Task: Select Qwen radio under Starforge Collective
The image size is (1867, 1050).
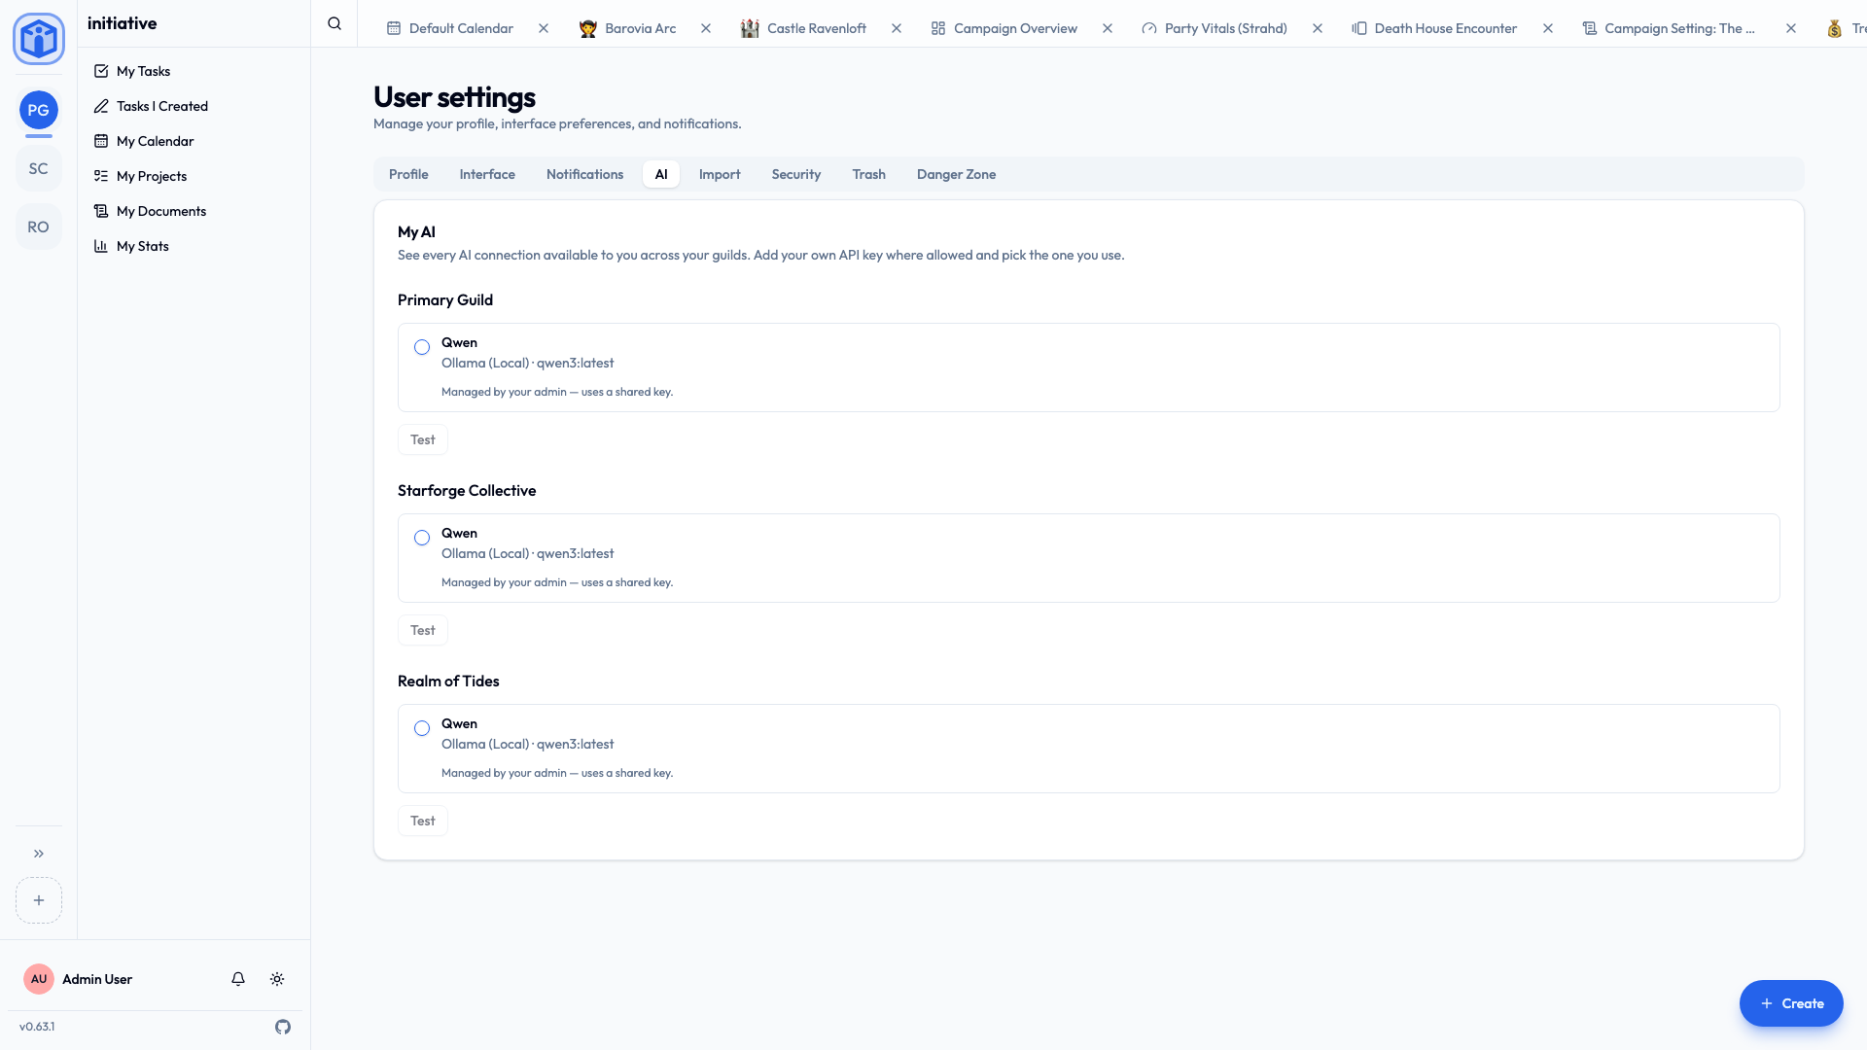Action: 422,538
